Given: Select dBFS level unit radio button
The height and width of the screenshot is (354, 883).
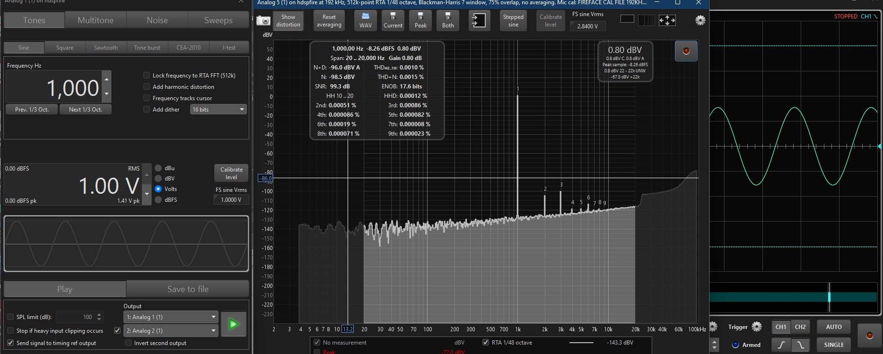Looking at the screenshot, I should click(158, 200).
